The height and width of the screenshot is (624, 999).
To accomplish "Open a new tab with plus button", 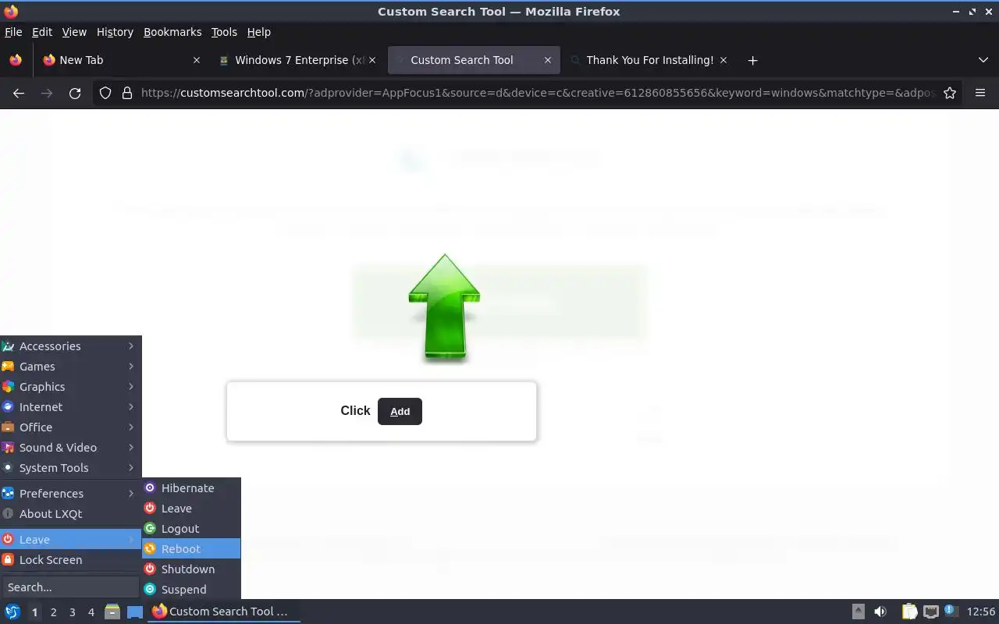I will tap(752, 60).
